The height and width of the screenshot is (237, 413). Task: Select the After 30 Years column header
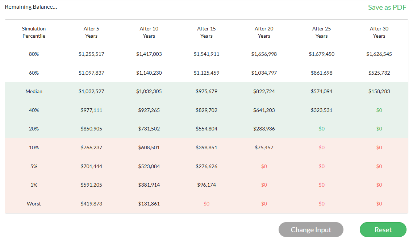point(379,32)
